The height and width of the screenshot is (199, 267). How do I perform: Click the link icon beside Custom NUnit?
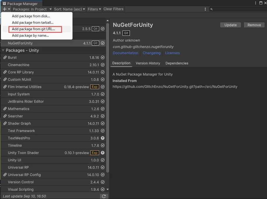pos(5,79)
